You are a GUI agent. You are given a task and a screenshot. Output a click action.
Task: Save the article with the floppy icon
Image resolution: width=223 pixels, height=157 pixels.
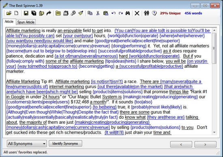tap(26, 13)
